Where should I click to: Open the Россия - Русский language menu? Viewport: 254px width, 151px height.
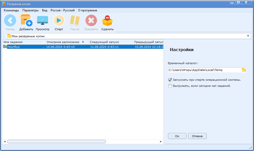point(62,10)
